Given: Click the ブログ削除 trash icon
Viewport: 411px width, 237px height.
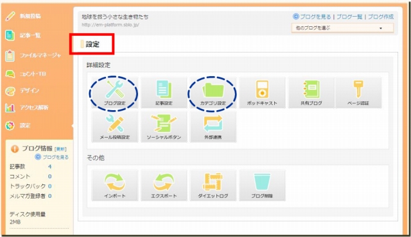Looking at the screenshot, I should pyautogui.click(x=262, y=185).
